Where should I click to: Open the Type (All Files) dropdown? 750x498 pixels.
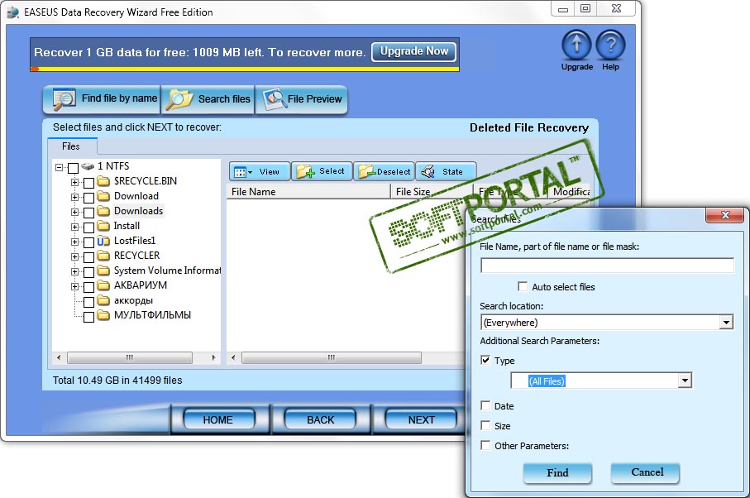pyautogui.click(x=685, y=381)
